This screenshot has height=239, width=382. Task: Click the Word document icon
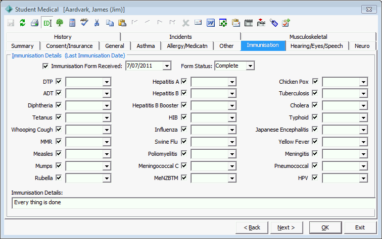coord(211,23)
